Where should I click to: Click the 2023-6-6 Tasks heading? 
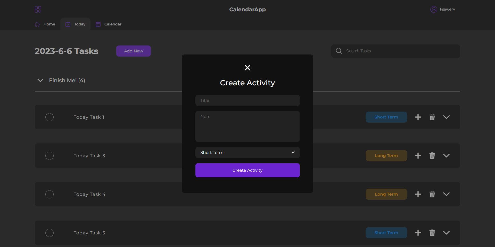tap(67, 51)
